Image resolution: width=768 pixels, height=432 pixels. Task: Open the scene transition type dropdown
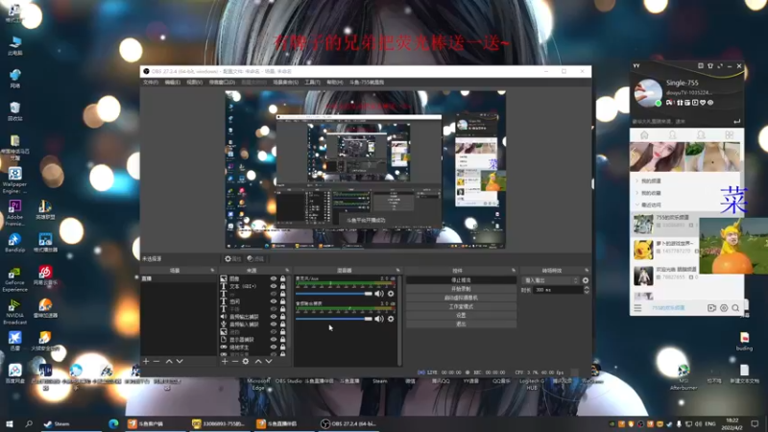[x=551, y=280]
